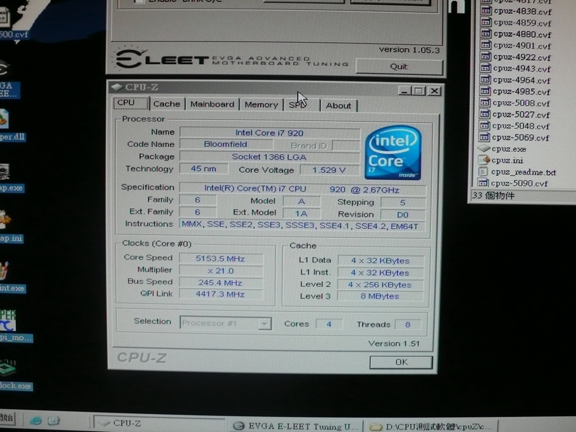Click the Specification field with 2.67GHz
Viewport: 576px width, 432px height.
point(303,189)
